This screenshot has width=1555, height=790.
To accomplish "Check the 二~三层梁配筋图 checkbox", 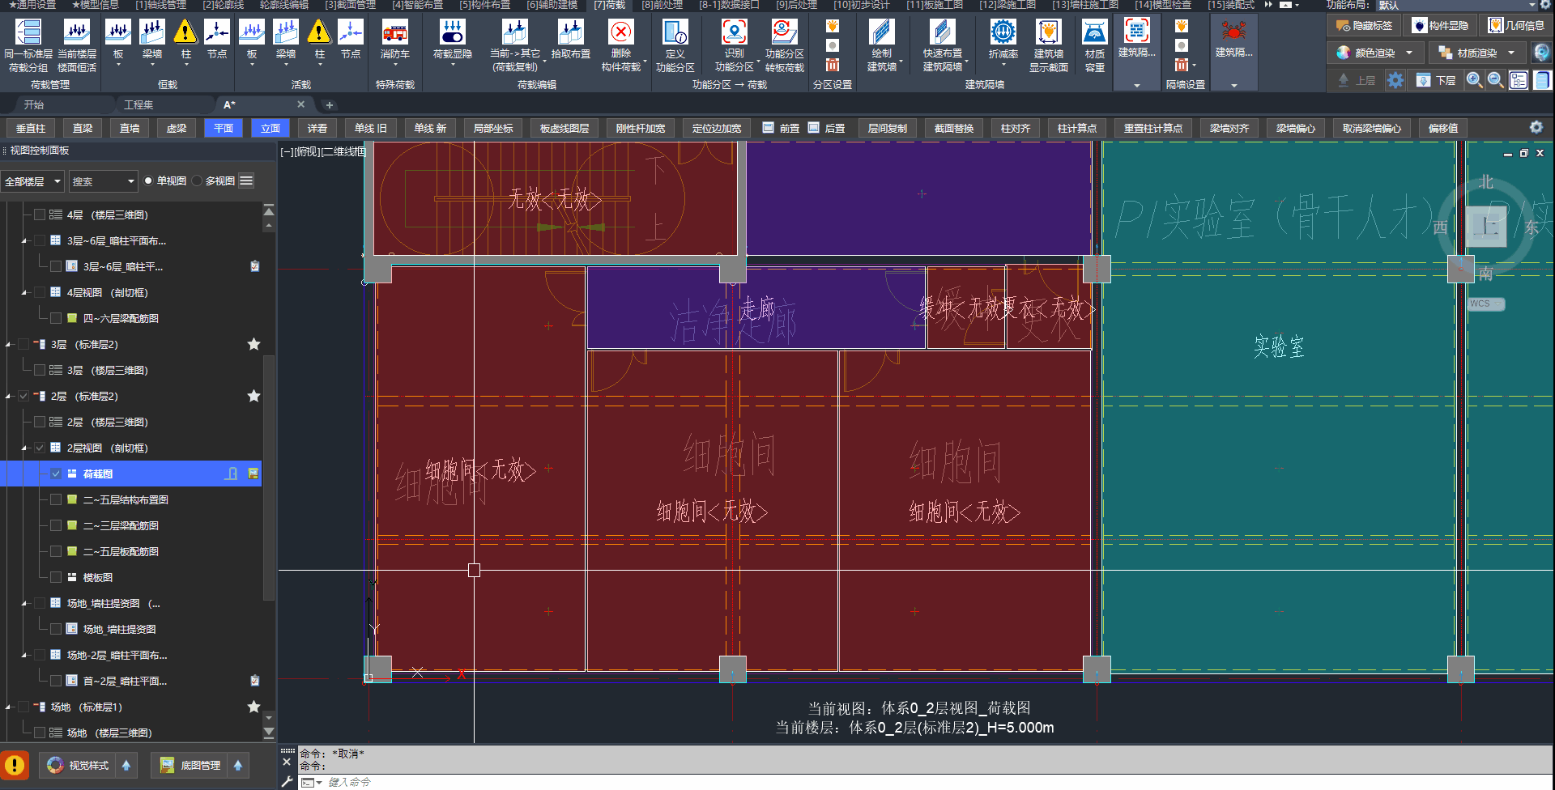I will point(56,525).
